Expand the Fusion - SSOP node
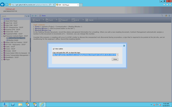This screenshot has width=172, height=107. point(2,49)
